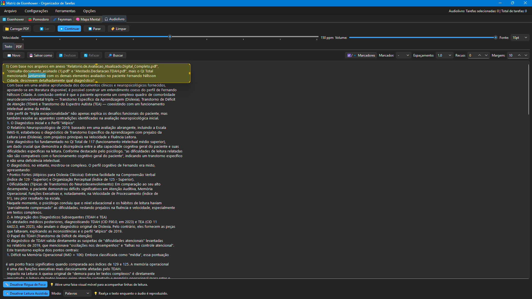Image resolution: width=532 pixels, height=299 pixels.
Task: Click the headphones icon on Audiolivro tab
Action: pyautogui.click(x=106, y=19)
